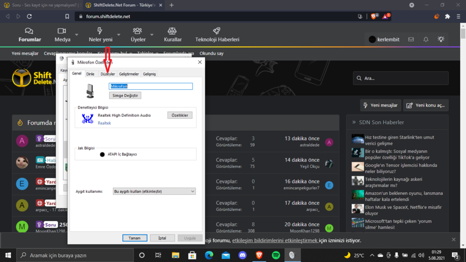Switch to the Dinle tab
This screenshot has width=466, height=262.
90,74
